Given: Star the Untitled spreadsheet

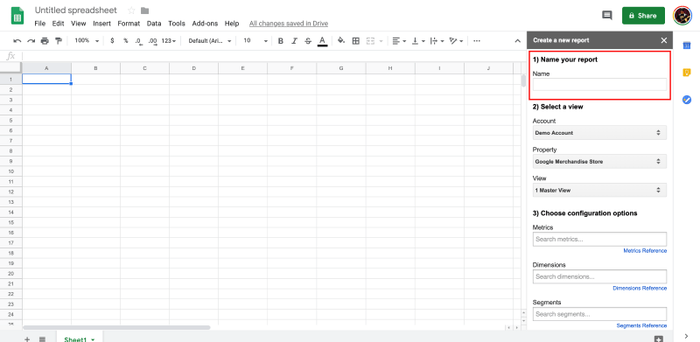Looking at the screenshot, I should [x=131, y=10].
